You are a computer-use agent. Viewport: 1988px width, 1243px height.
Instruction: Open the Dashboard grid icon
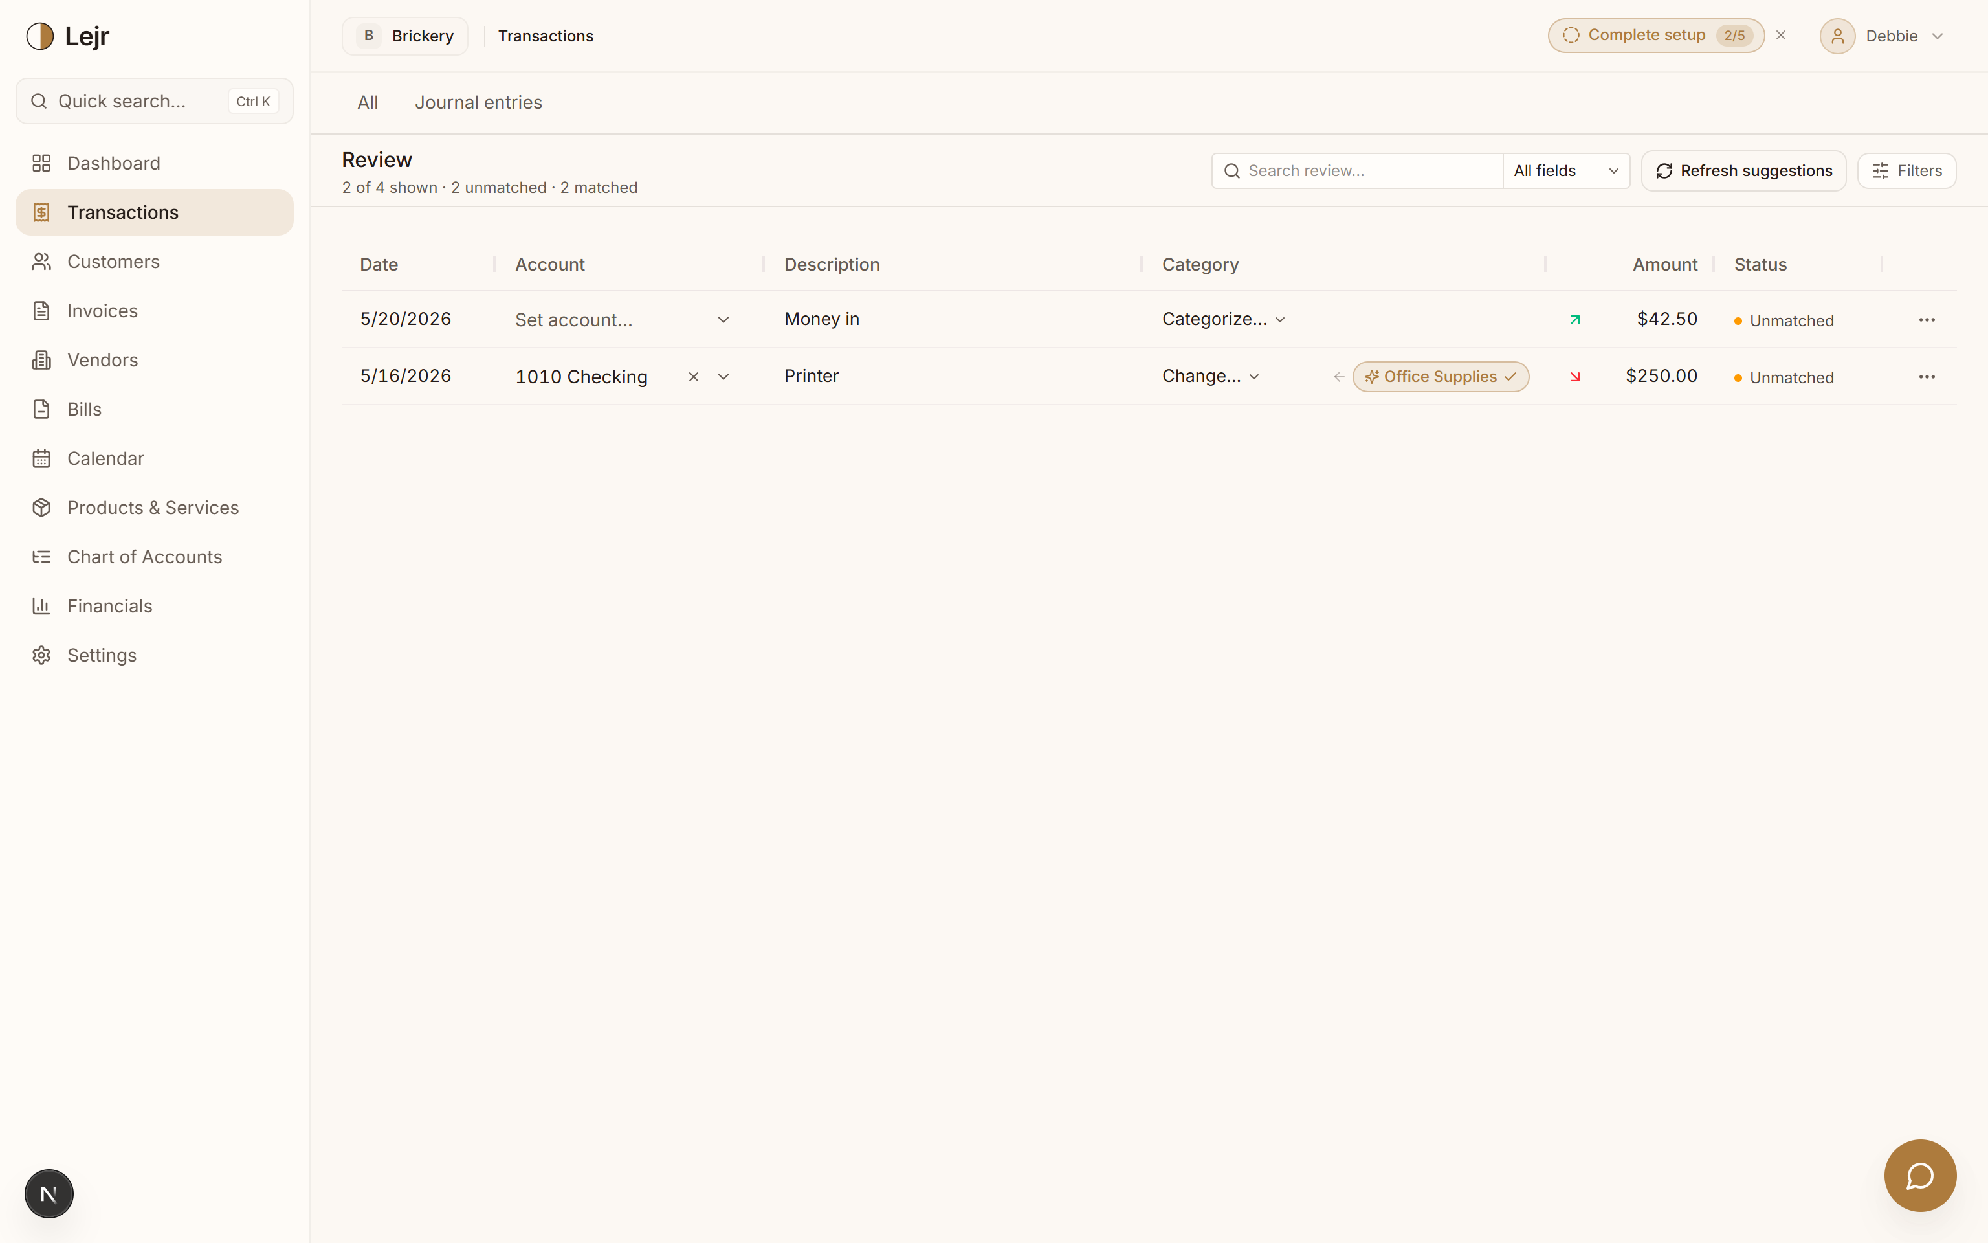41,162
